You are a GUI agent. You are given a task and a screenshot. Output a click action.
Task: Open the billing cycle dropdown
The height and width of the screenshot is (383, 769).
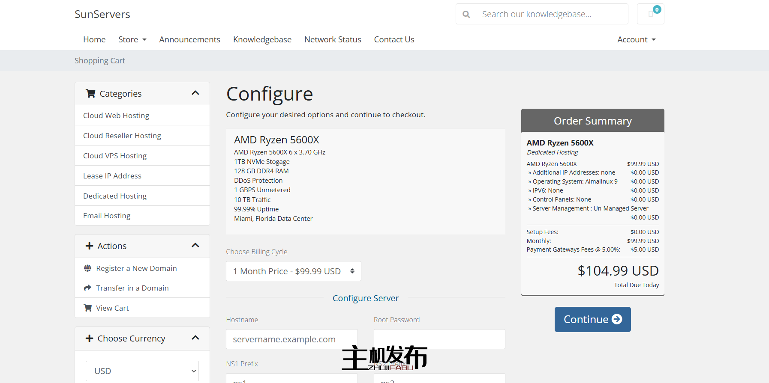tap(293, 271)
